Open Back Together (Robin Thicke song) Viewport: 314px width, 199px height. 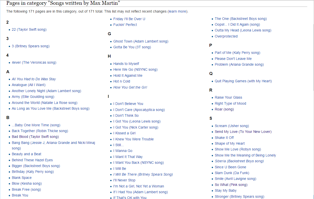(40, 131)
